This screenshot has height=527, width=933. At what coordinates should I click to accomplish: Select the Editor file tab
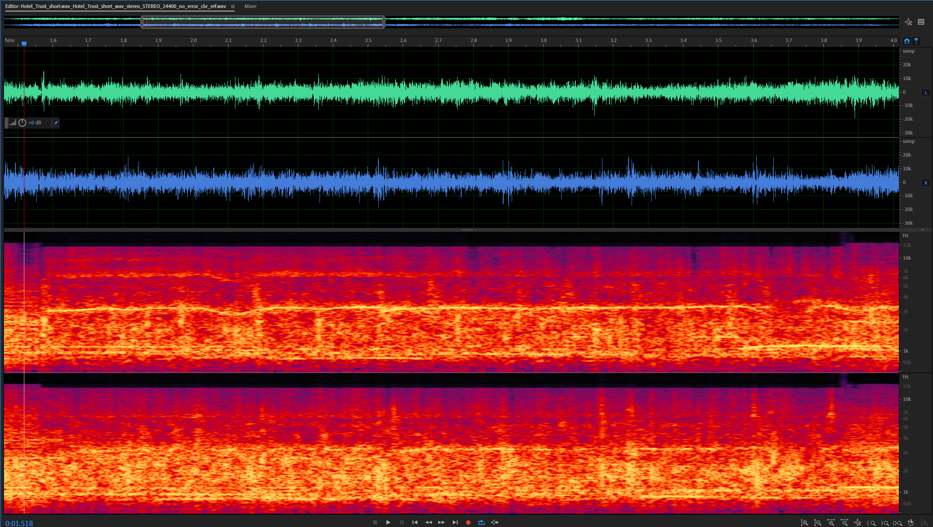[116, 6]
